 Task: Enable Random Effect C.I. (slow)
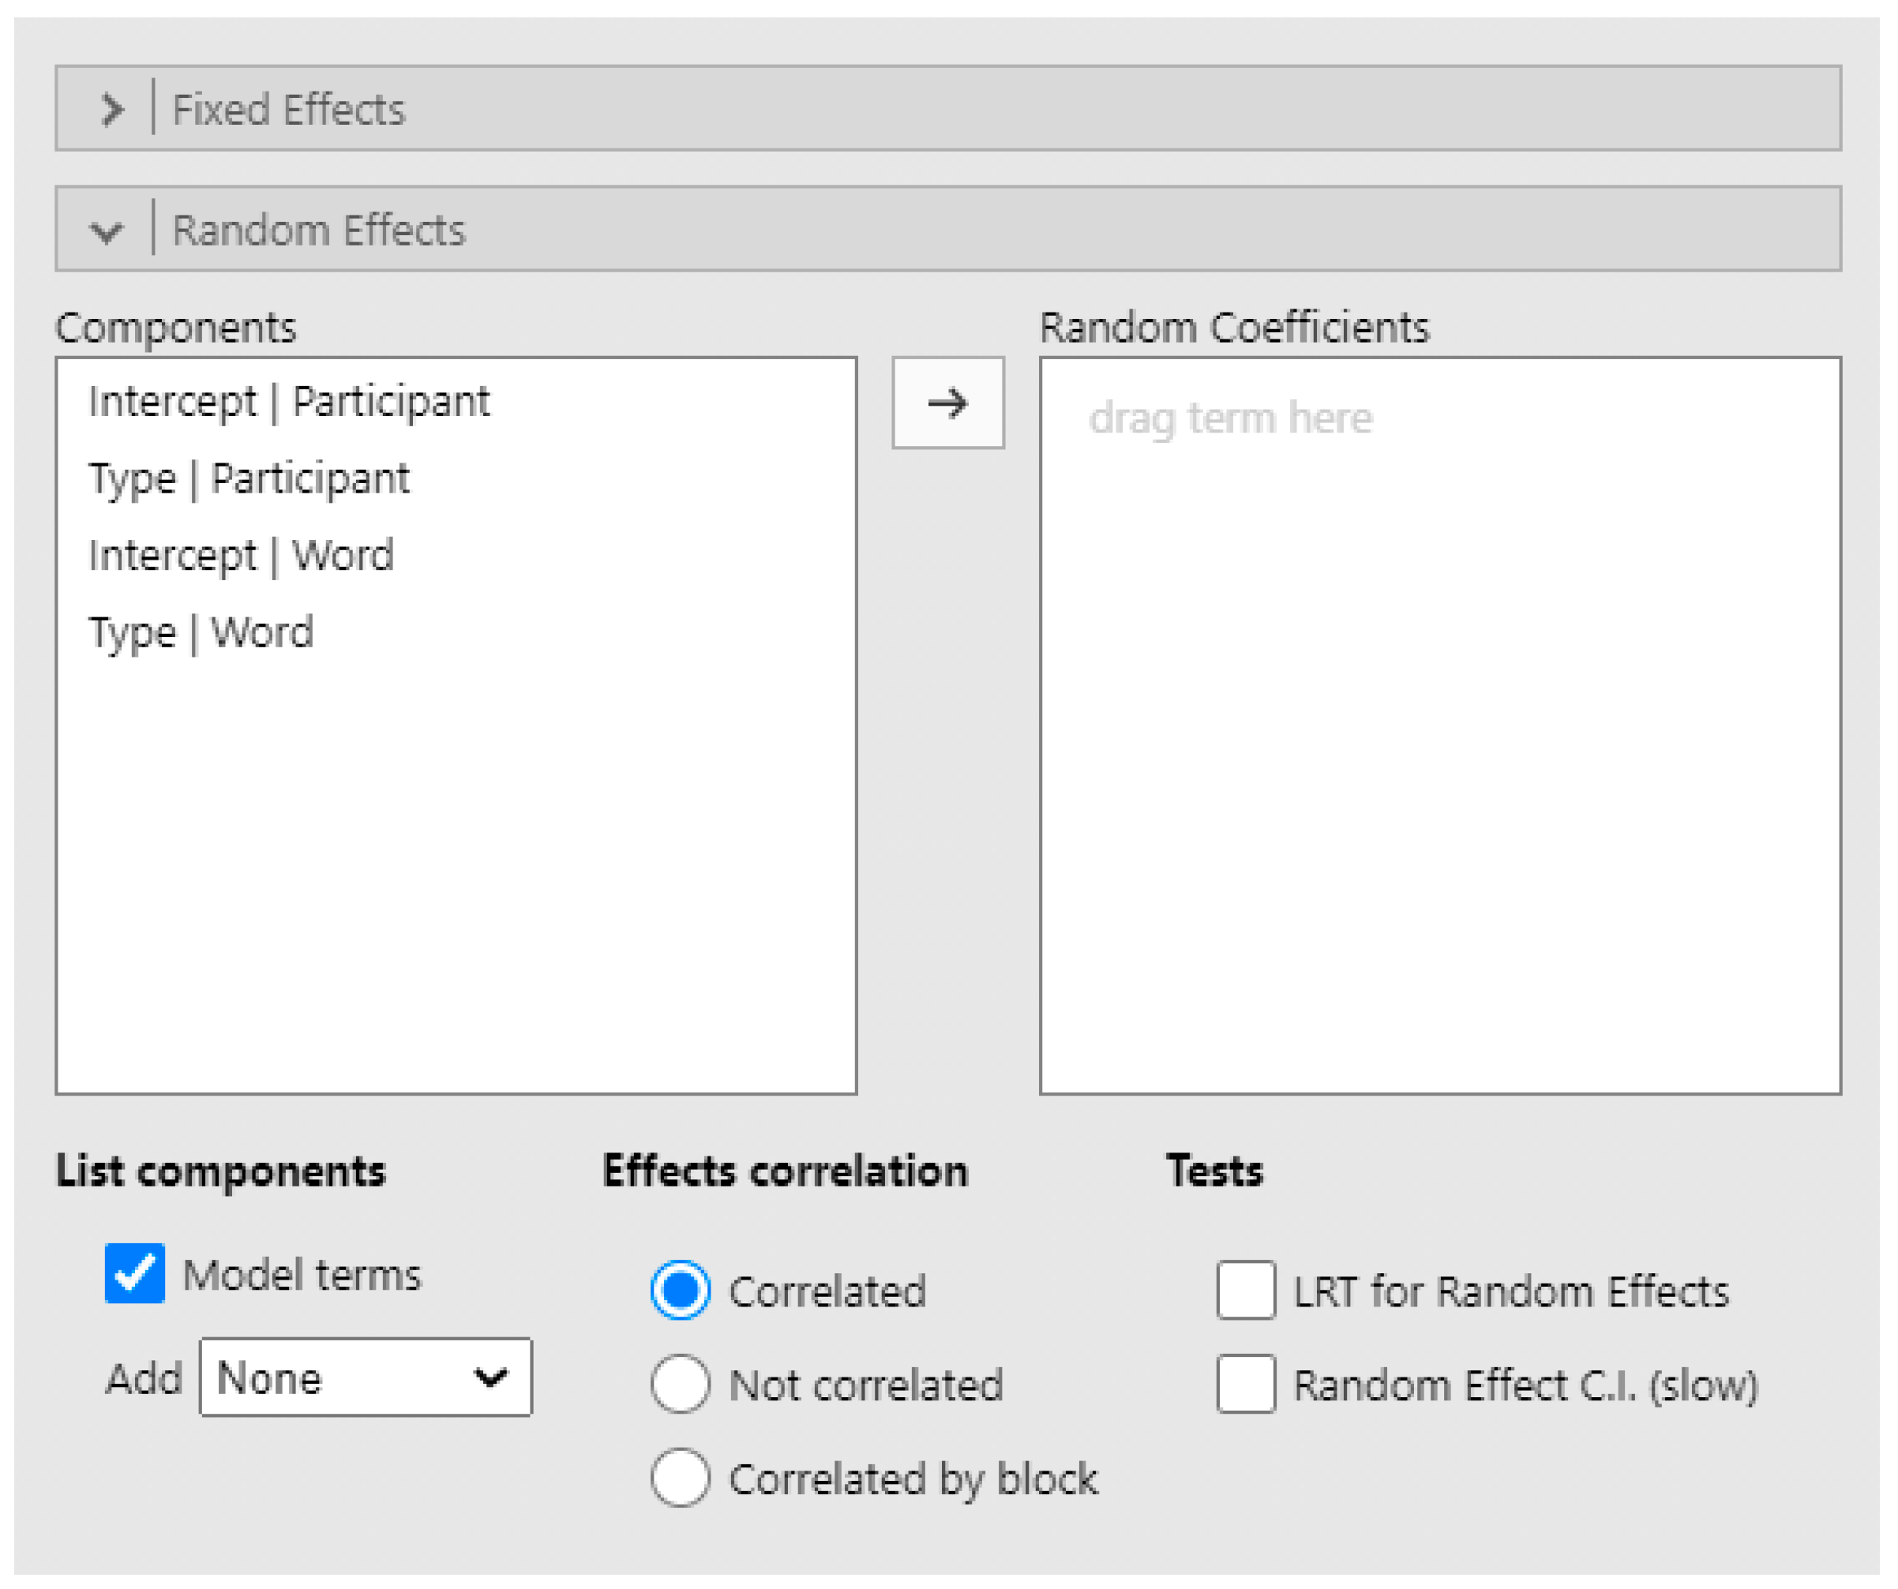[x=1247, y=1384]
